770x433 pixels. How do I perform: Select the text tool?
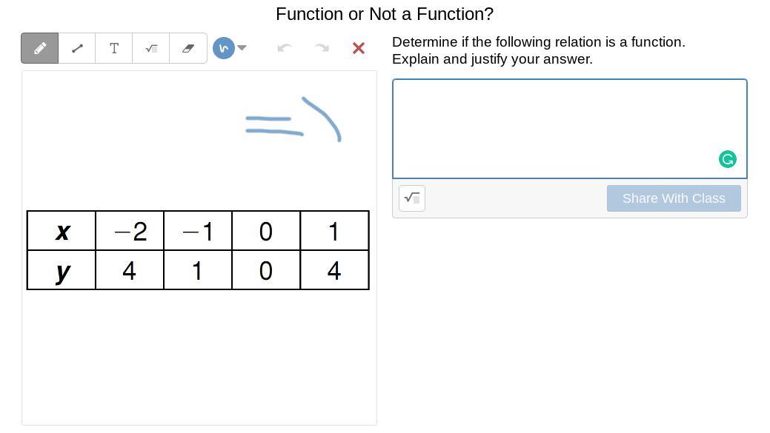114,48
